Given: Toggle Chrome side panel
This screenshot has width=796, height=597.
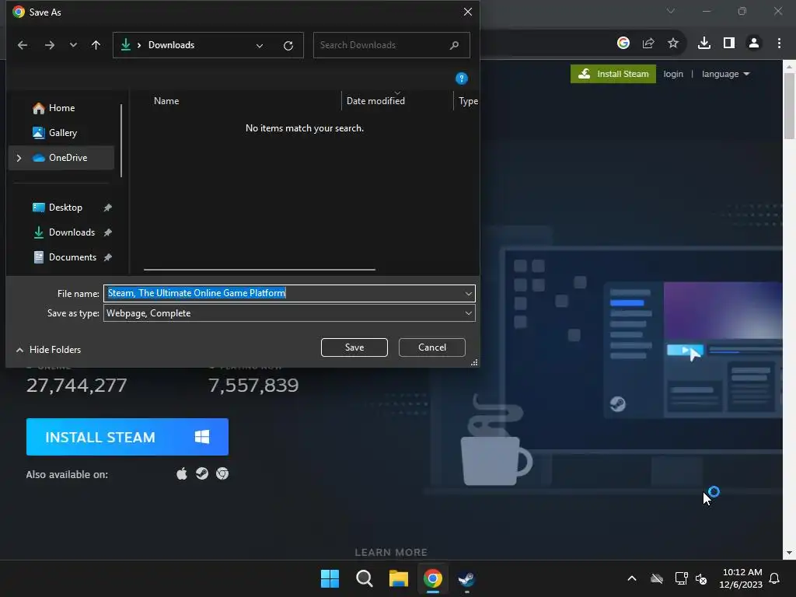Looking at the screenshot, I should 729,44.
